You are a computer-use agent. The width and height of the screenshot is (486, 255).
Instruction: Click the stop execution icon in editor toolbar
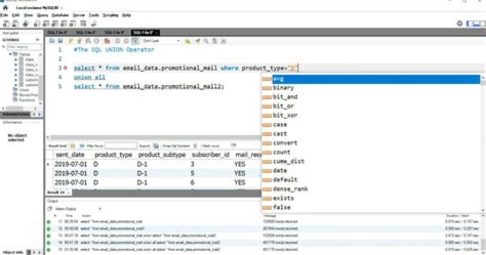pyautogui.click(x=97, y=41)
